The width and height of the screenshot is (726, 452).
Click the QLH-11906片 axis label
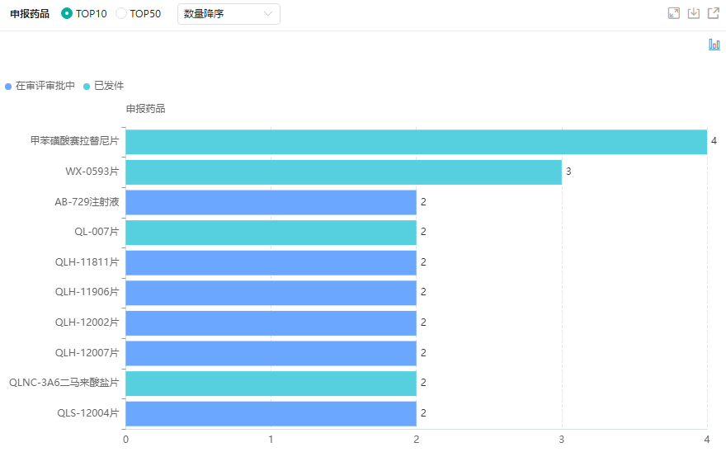(87, 292)
